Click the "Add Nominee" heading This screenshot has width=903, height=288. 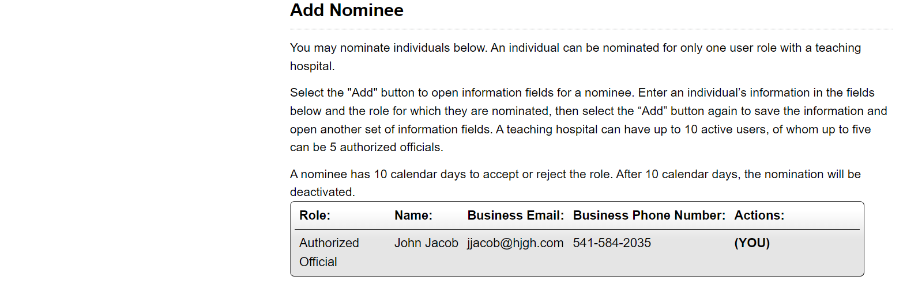[347, 10]
